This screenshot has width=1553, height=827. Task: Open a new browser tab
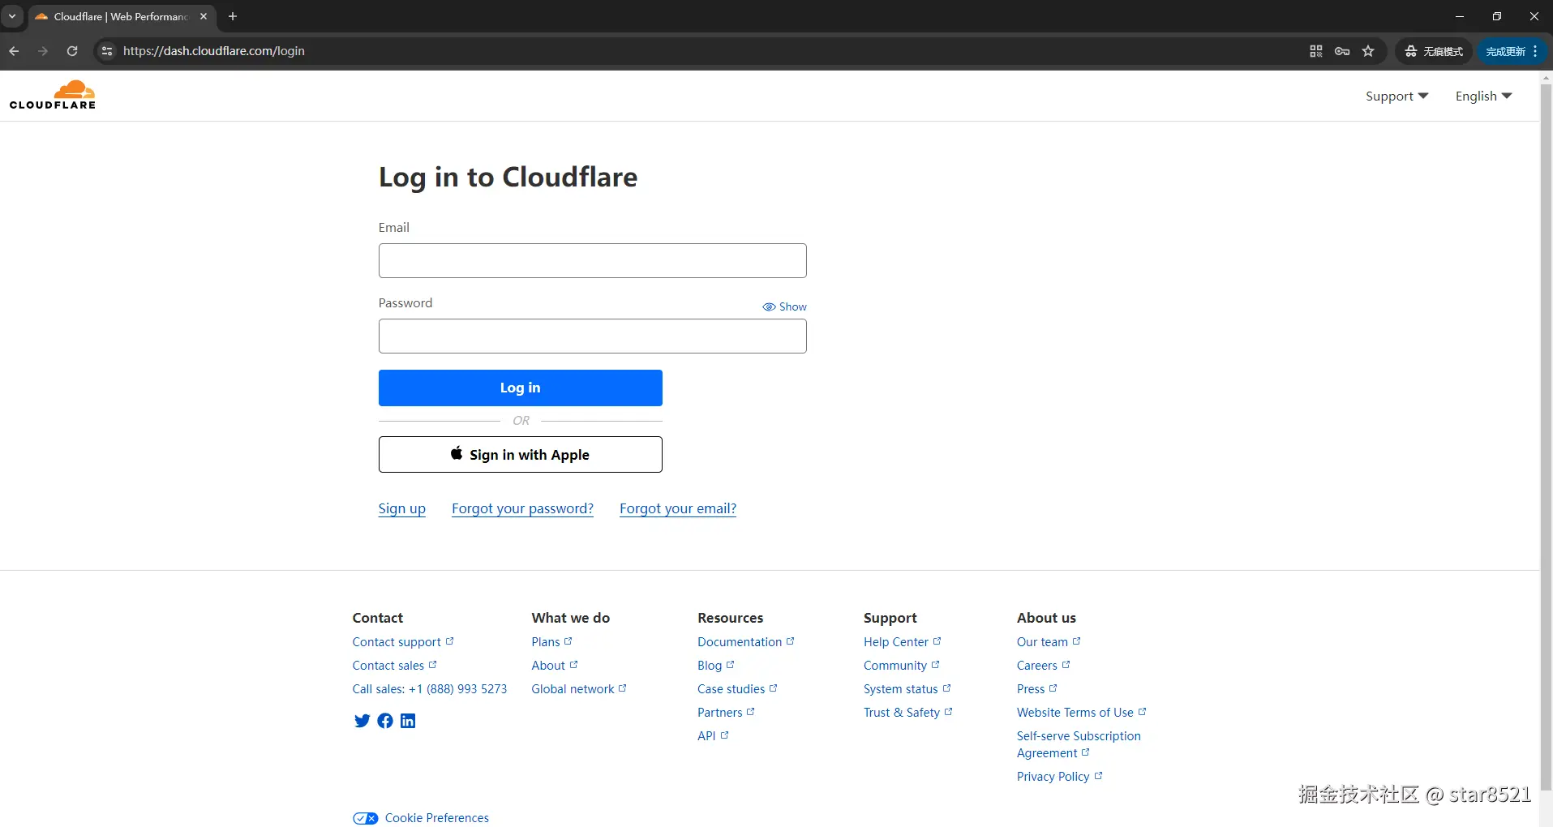[x=233, y=16]
